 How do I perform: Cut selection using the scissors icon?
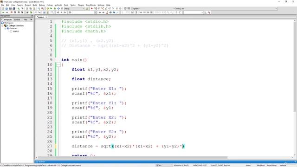click(x=27, y=9)
